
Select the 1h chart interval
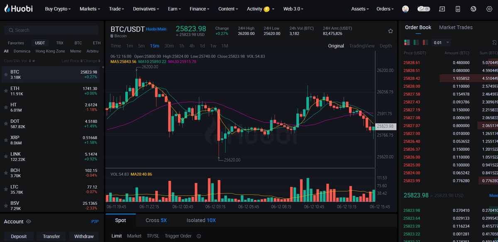[x=181, y=46]
